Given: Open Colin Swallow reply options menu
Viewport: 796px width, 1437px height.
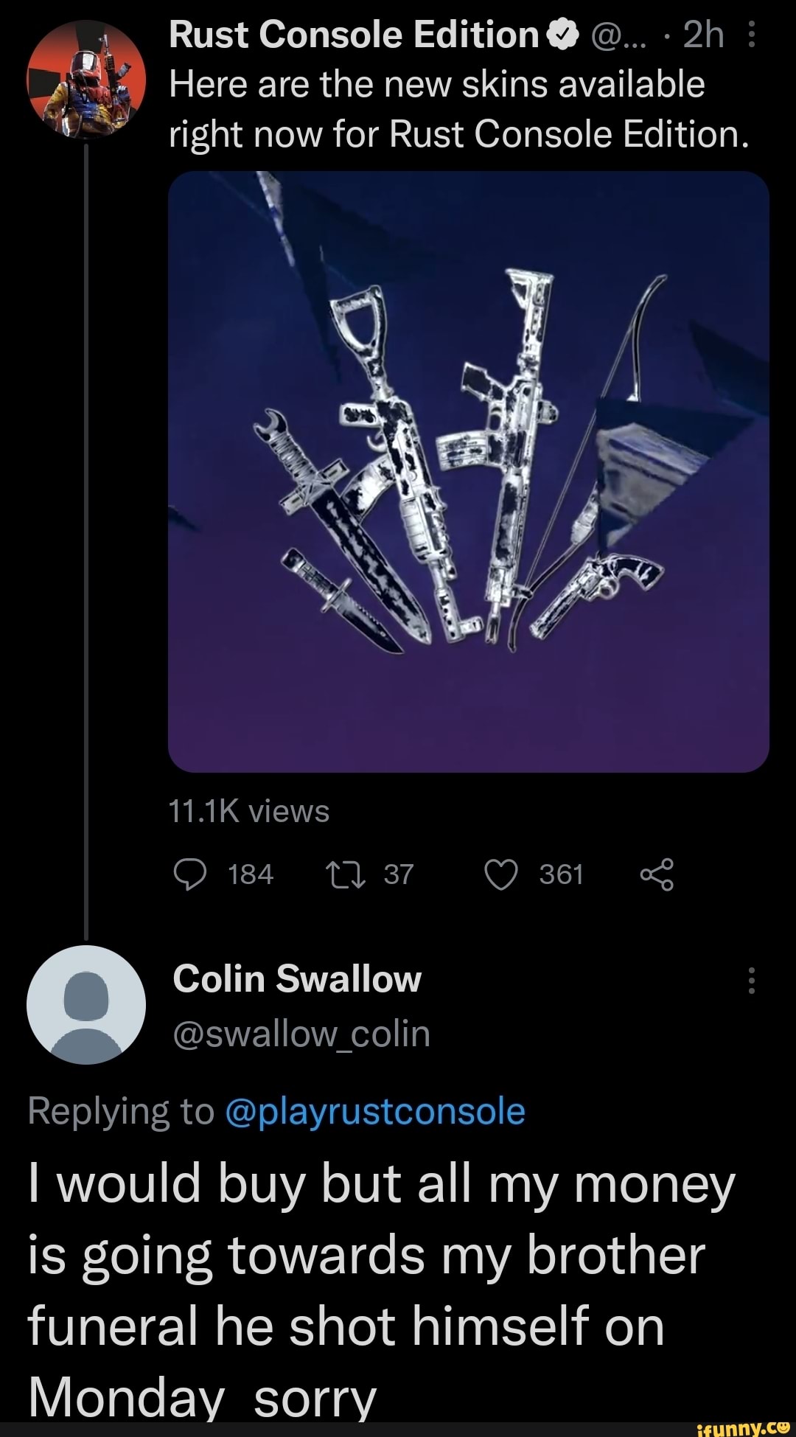Looking at the screenshot, I should [x=751, y=980].
